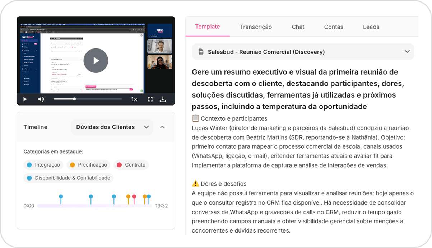Select the male participant video tile
432x248 pixels.
[160, 46]
